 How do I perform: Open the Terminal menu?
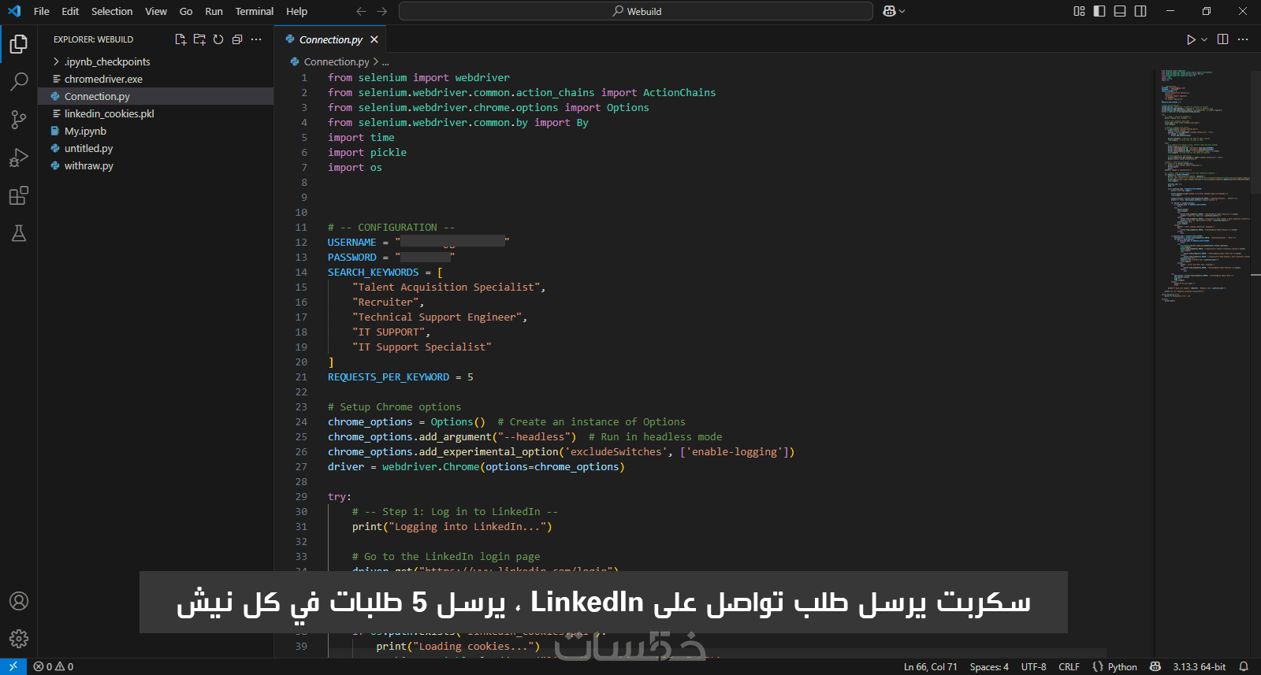[x=255, y=11]
